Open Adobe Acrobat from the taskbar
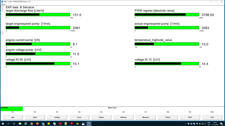 click(72, 124)
